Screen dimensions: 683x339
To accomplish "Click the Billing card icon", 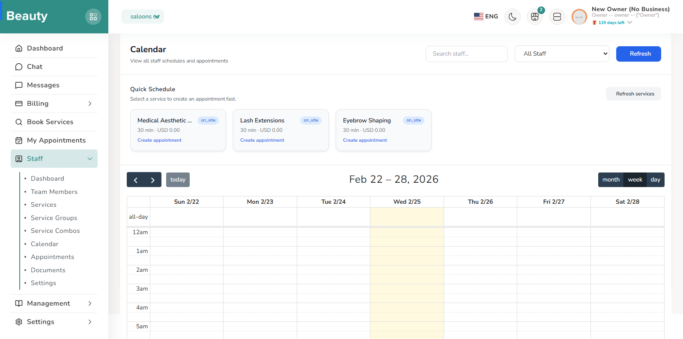I will pos(19,104).
